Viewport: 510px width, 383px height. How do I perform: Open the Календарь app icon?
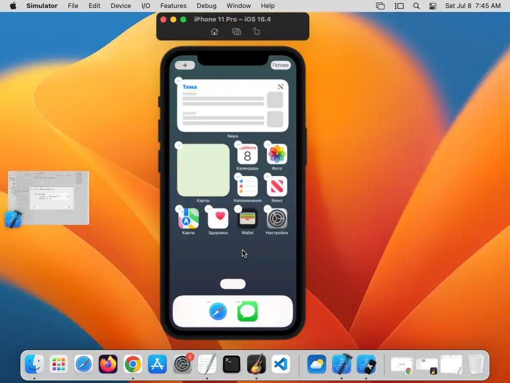tap(247, 155)
